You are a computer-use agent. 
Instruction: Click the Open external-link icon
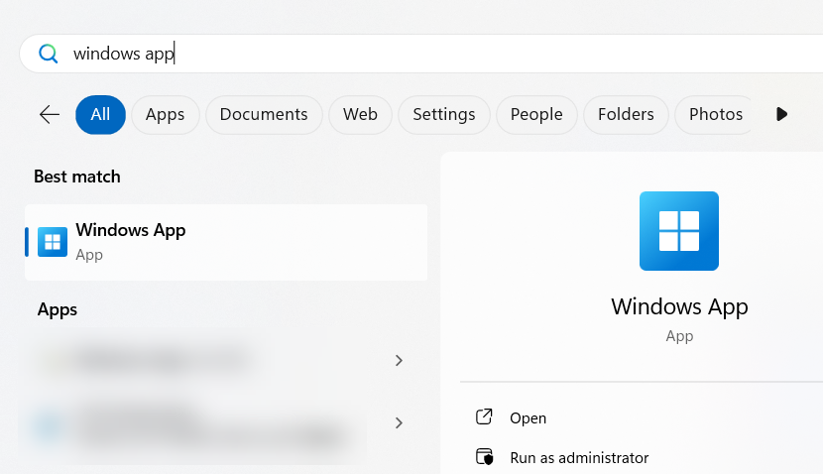484,416
